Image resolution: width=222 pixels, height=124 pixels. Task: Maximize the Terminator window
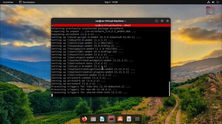(x=162, y=21)
